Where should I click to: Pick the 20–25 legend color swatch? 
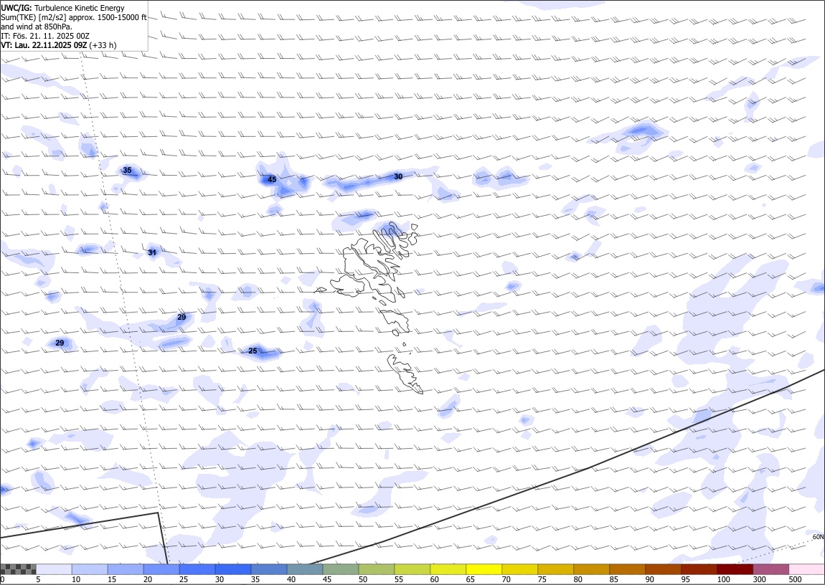click(161, 569)
